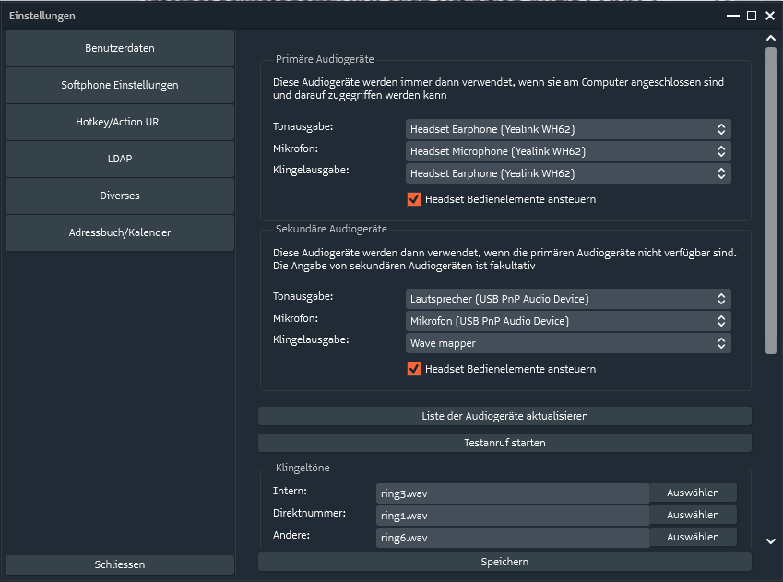Minimize the Einstellungen window

(x=732, y=16)
